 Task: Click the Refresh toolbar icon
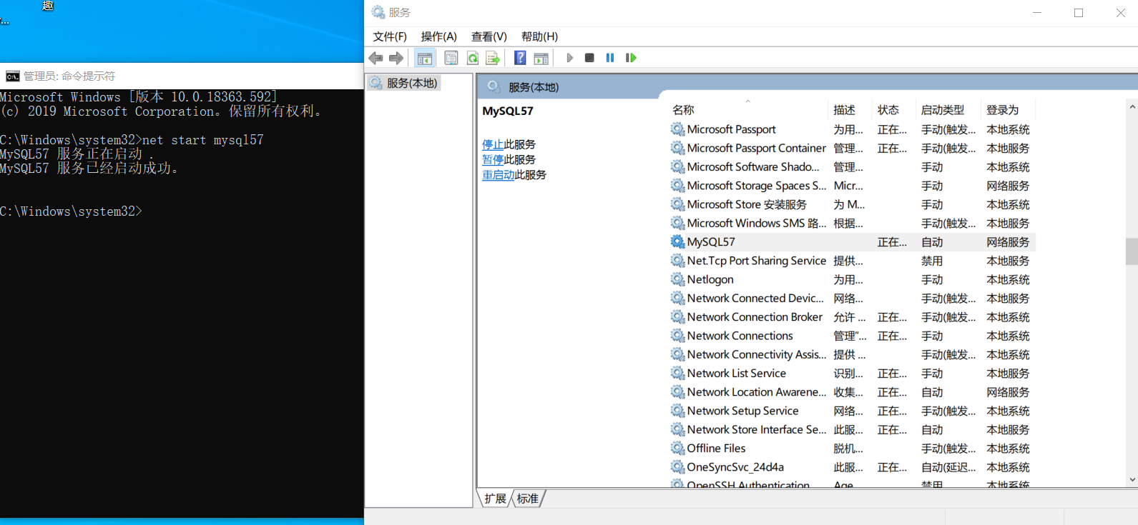click(473, 59)
